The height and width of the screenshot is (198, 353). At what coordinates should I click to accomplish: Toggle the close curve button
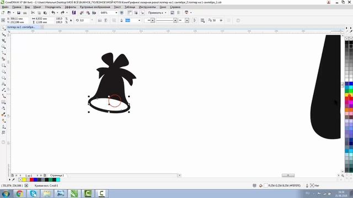point(195,20)
